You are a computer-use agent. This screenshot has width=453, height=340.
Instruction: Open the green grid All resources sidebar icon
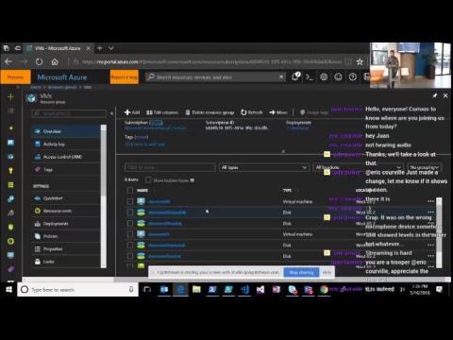tap(10, 185)
